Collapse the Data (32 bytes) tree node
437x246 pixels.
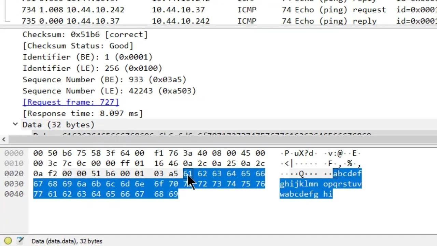[15, 124]
